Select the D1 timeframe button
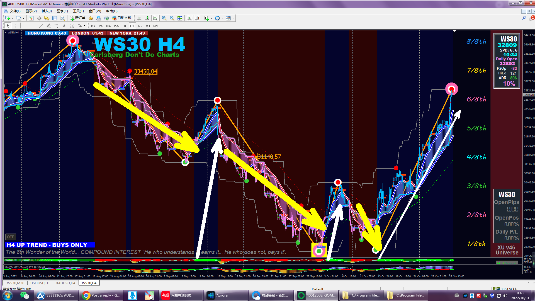The height and width of the screenshot is (301, 535). (140, 26)
